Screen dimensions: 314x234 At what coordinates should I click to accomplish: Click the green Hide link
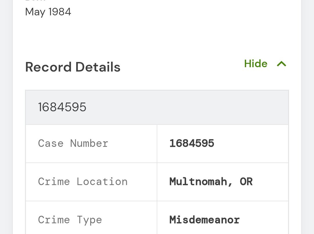[x=256, y=64]
